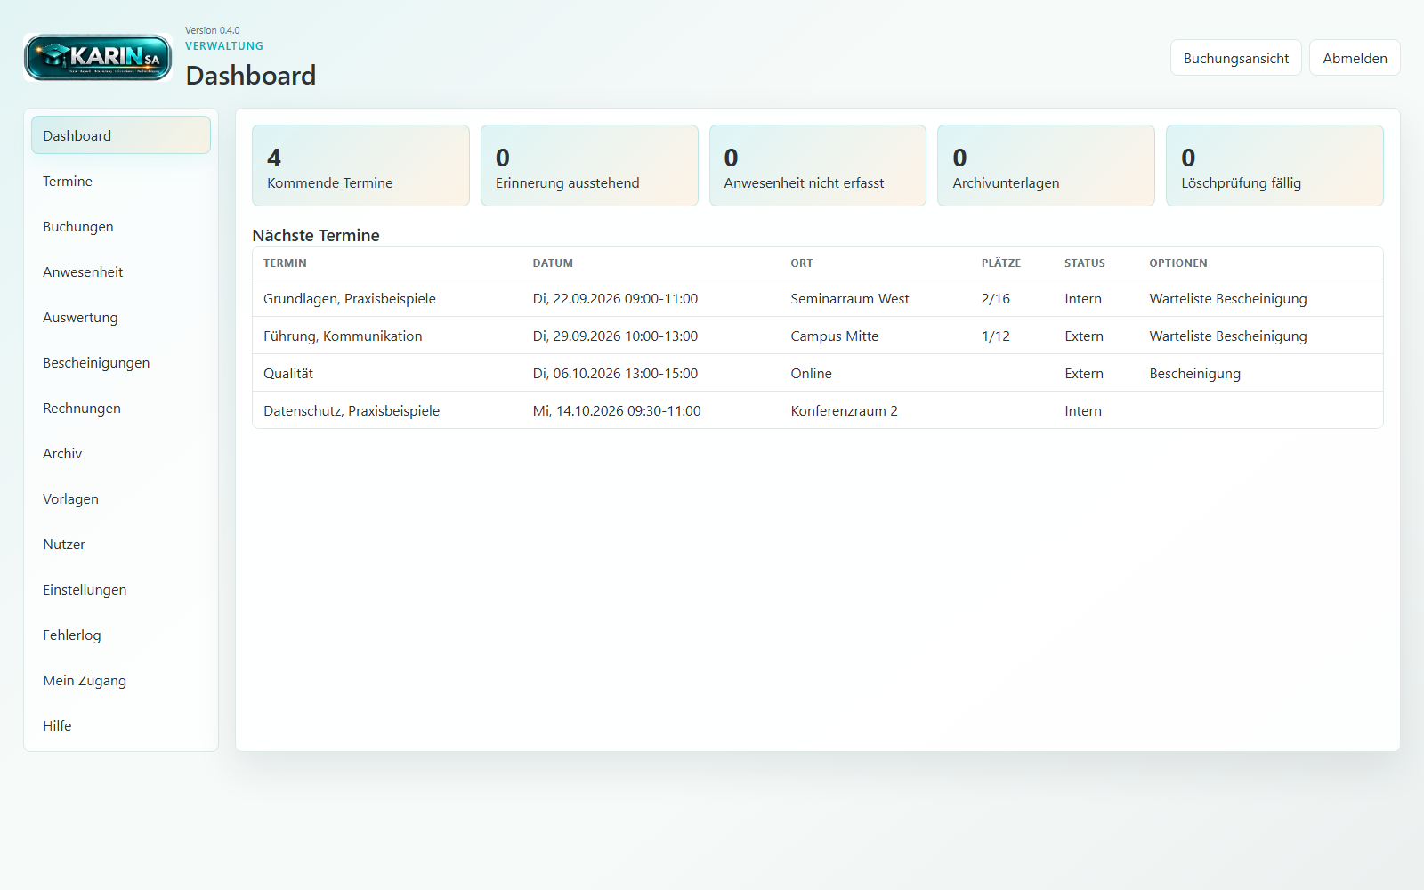
Task: Open Warteliste for Grundlagen, Praxisbeispiele
Action: [x=1180, y=299]
